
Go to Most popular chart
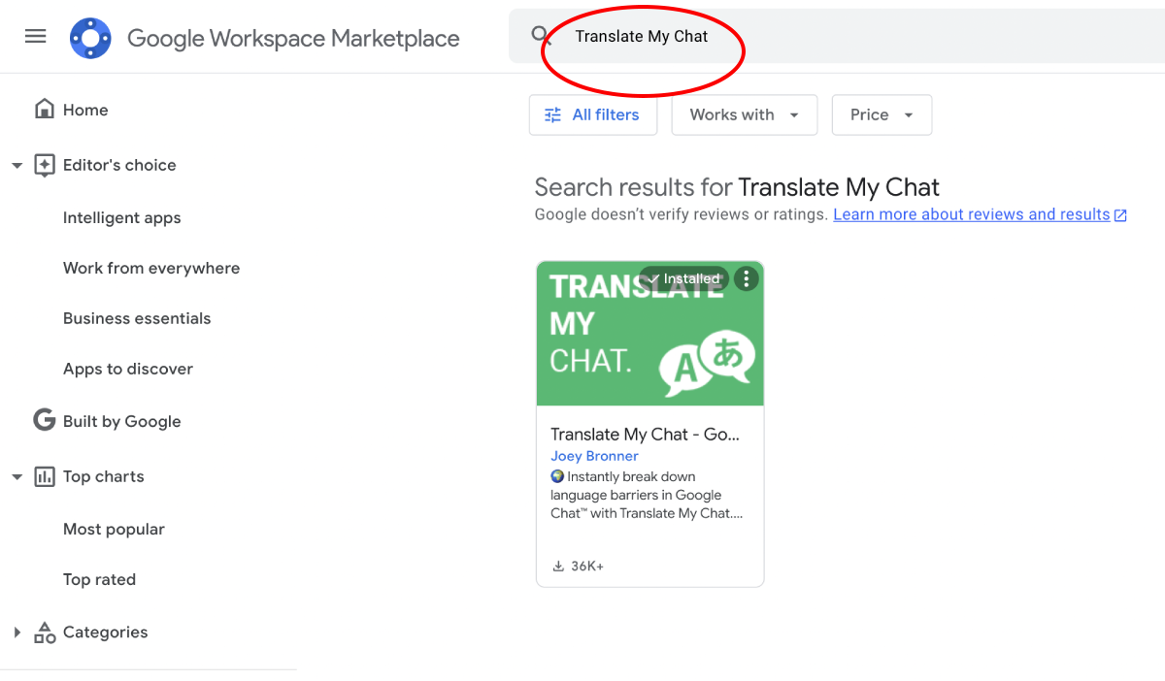[114, 530]
